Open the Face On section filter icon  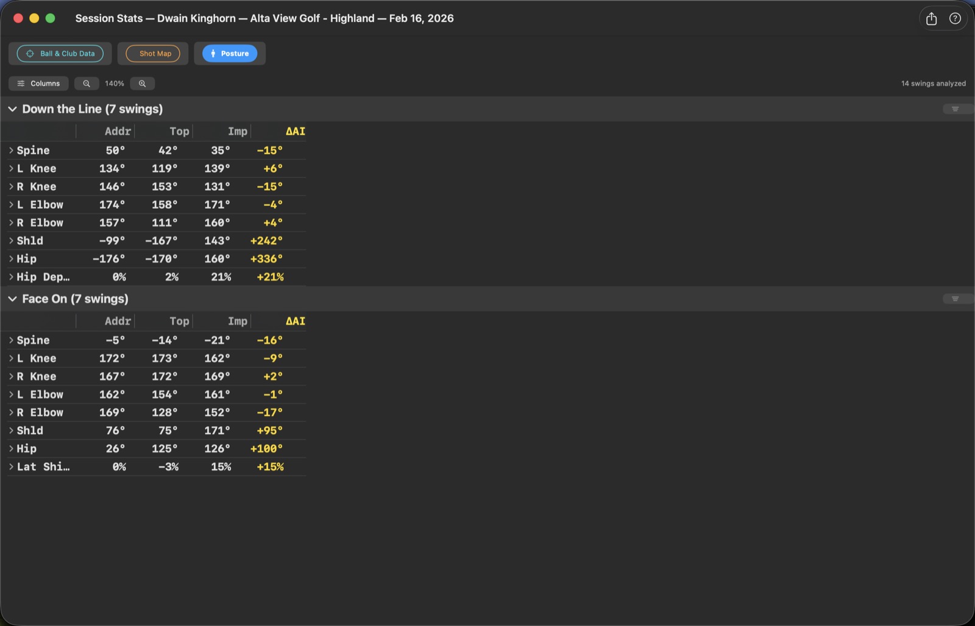[x=955, y=299]
